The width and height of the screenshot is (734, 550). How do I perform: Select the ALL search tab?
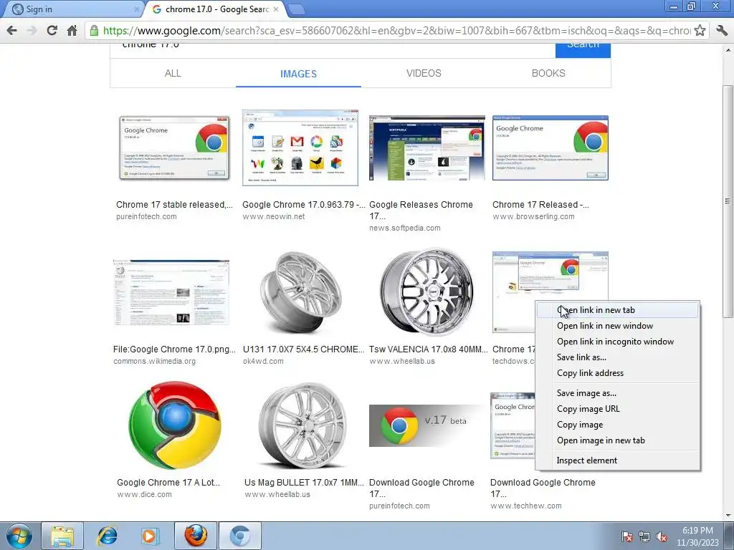tap(173, 73)
